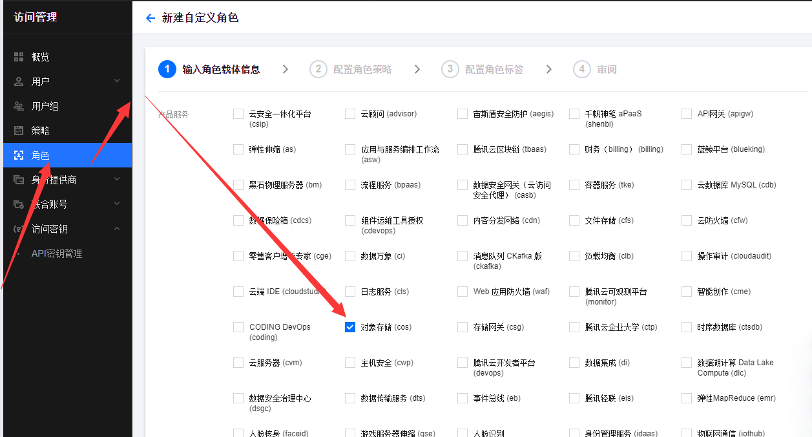Tick the 负载均衡 (clb) checkbox
The image size is (812, 437).
(x=574, y=256)
